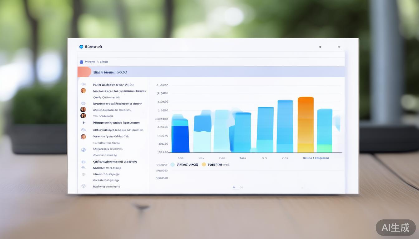Toggle the light blue legend series below the chart
Screen dimensions: 419x239
click(x=172, y=165)
